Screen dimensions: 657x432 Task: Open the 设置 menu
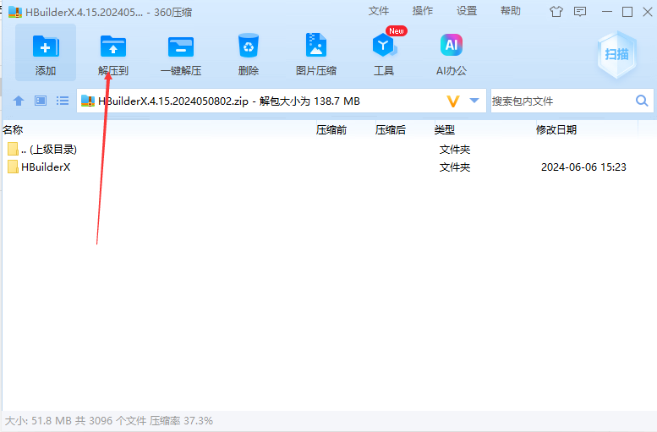pyautogui.click(x=467, y=11)
